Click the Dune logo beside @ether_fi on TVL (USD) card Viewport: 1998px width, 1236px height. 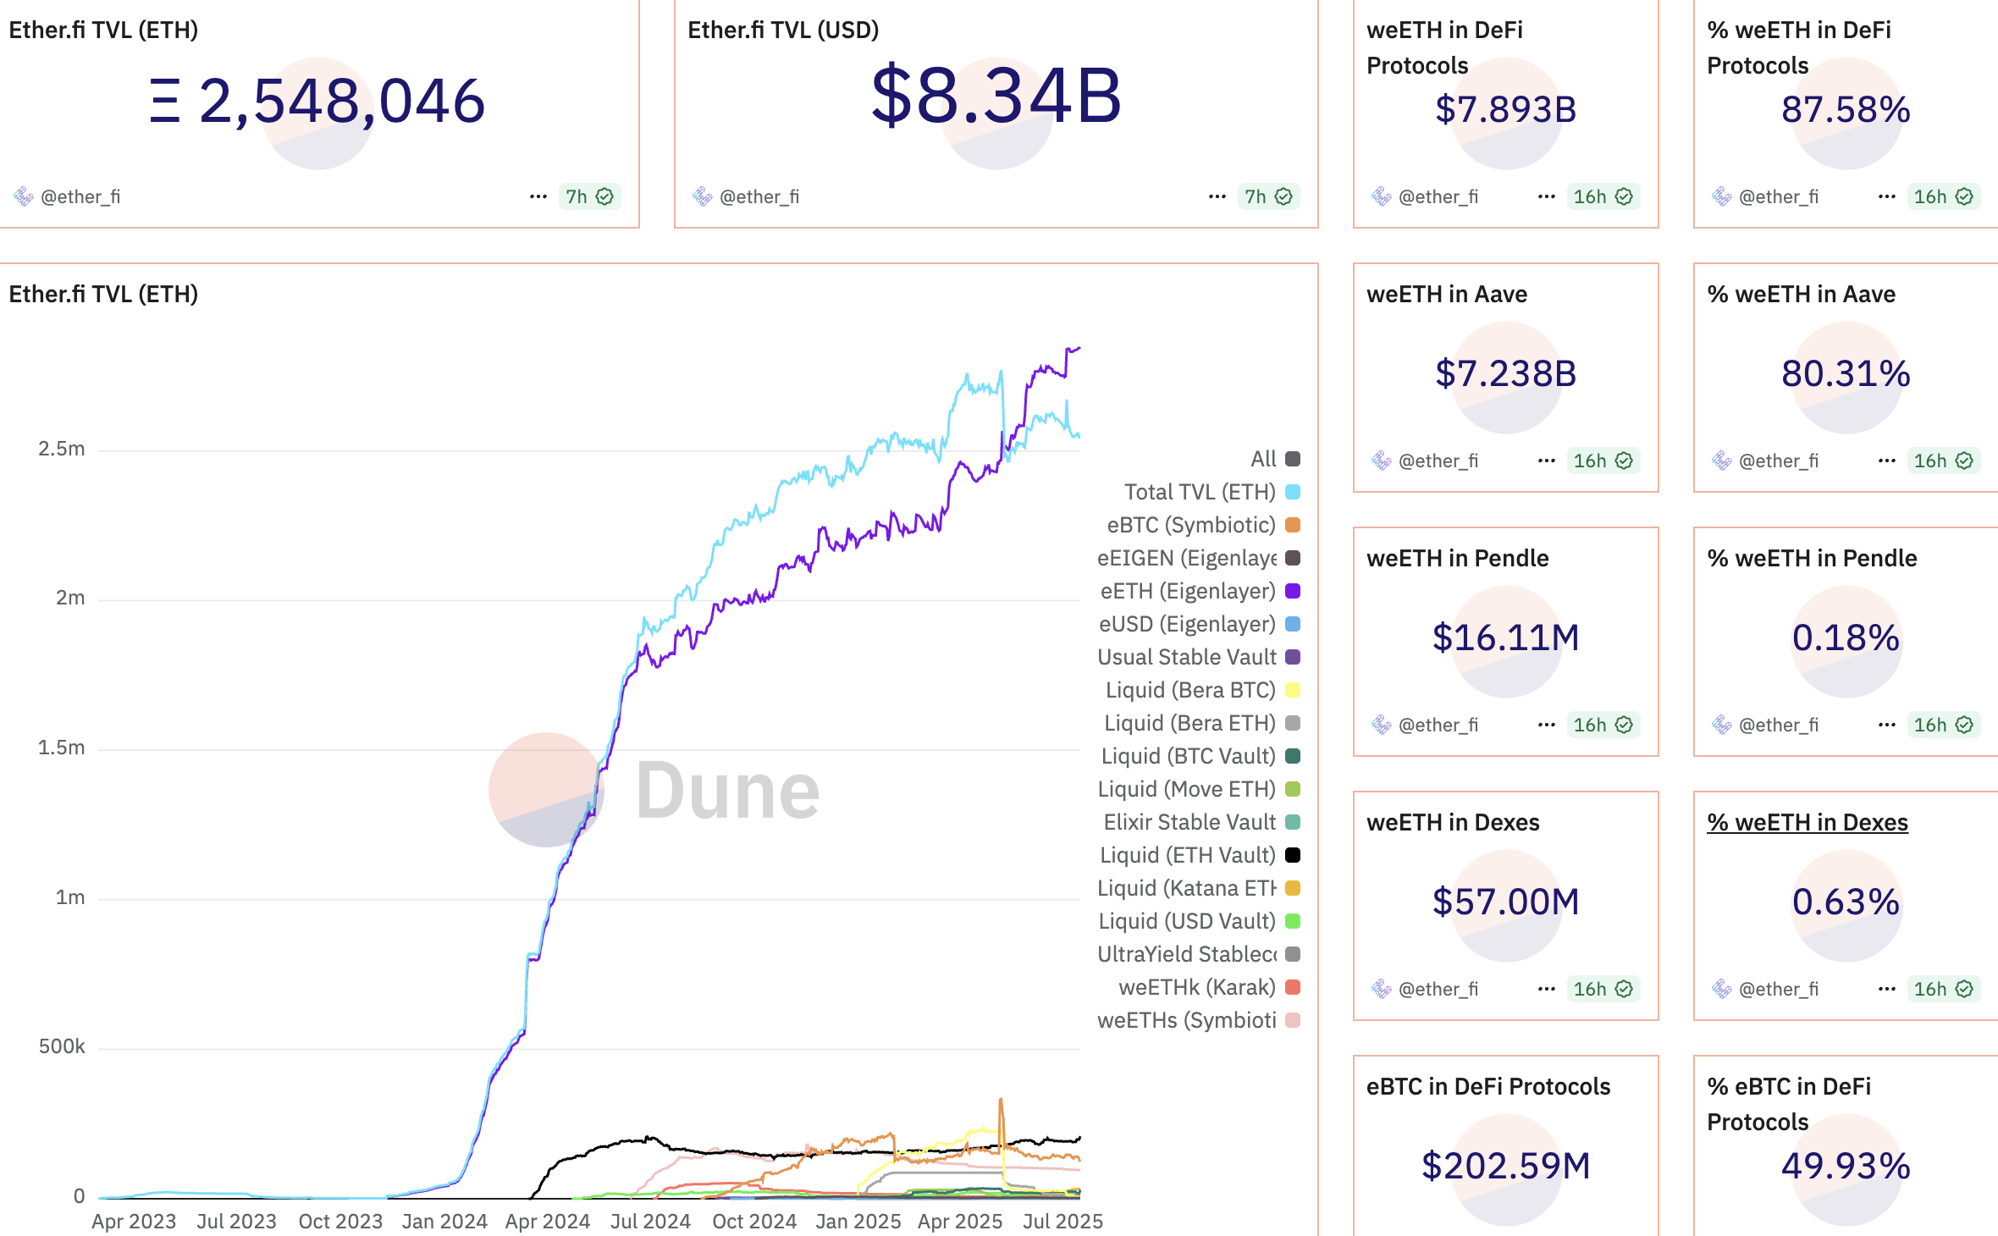click(701, 196)
